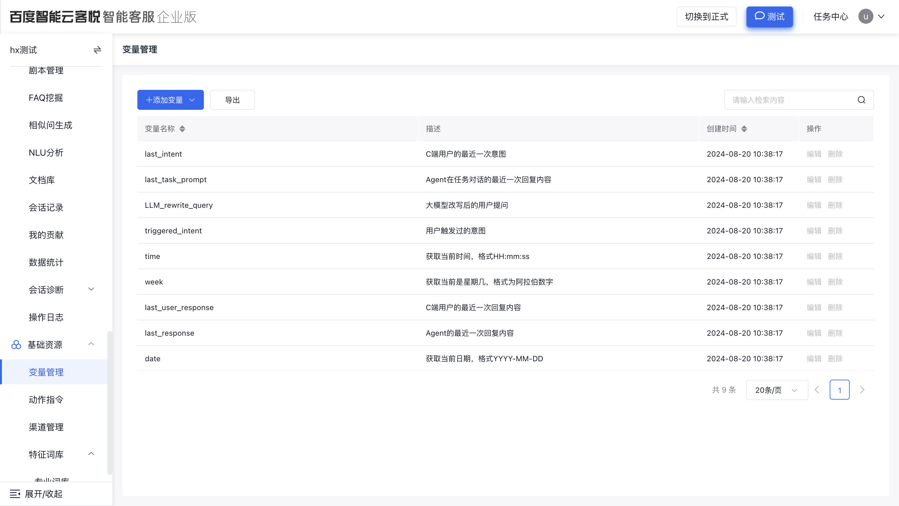Go to previous page arrow
Viewport: 899px width, 506px height.
click(x=817, y=390)
